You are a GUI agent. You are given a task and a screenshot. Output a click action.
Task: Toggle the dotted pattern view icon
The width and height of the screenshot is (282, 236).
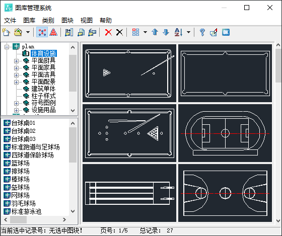click(x=42, y=32)
